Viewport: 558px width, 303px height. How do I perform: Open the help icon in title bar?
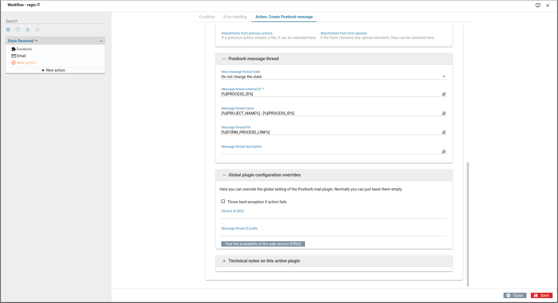tap(538, 5)
